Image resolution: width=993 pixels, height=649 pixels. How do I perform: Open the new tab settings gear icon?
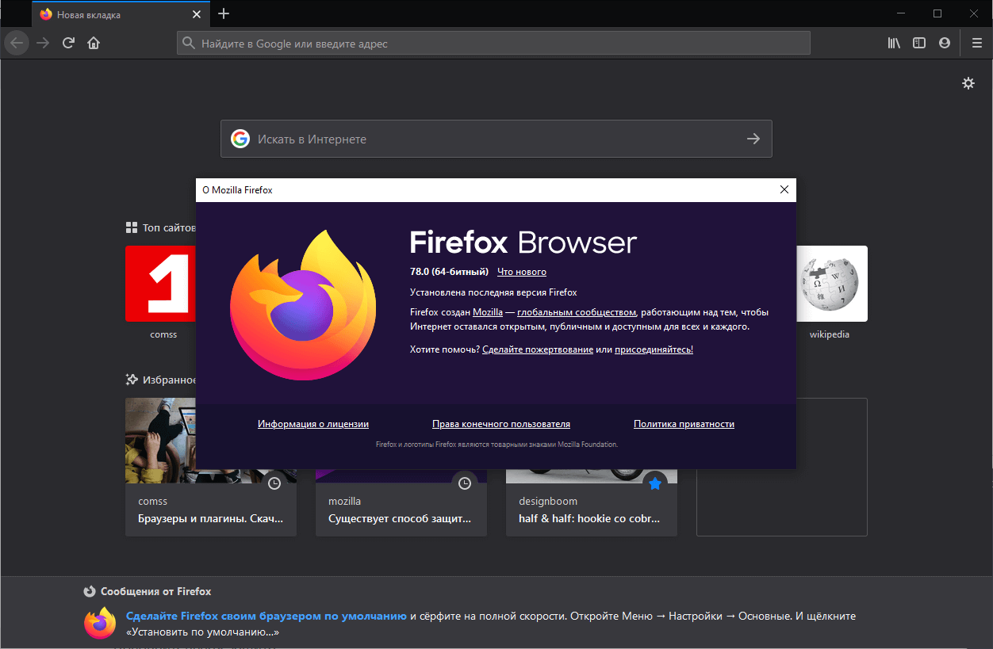point(968,82)
